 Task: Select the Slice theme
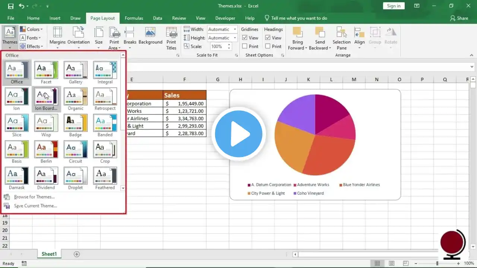(x=17, y=125)
